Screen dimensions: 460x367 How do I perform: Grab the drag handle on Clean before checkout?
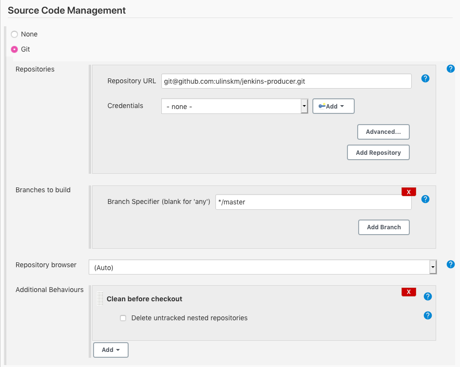(x=99, y=298)
